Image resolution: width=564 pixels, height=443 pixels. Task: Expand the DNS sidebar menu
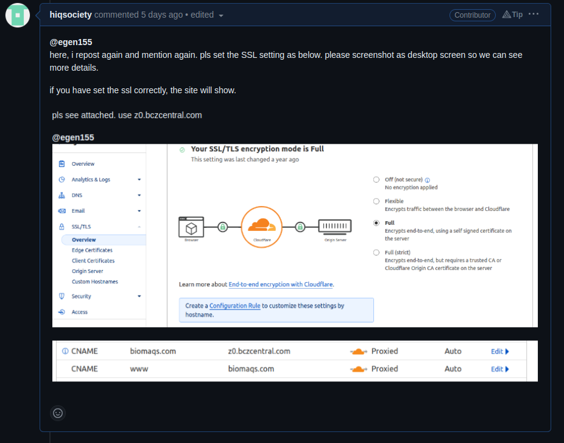(139, 195)
